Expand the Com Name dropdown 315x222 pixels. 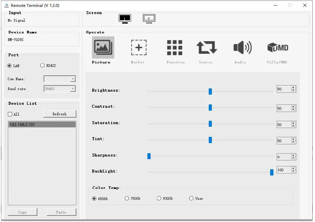[73, 79]
